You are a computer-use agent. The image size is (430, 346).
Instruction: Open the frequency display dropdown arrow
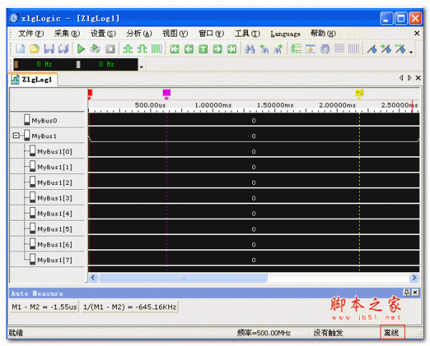click(x=141, y=67)
